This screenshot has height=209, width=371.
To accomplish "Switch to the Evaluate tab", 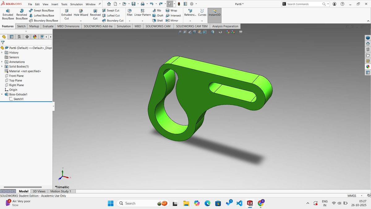I will 48,26.
